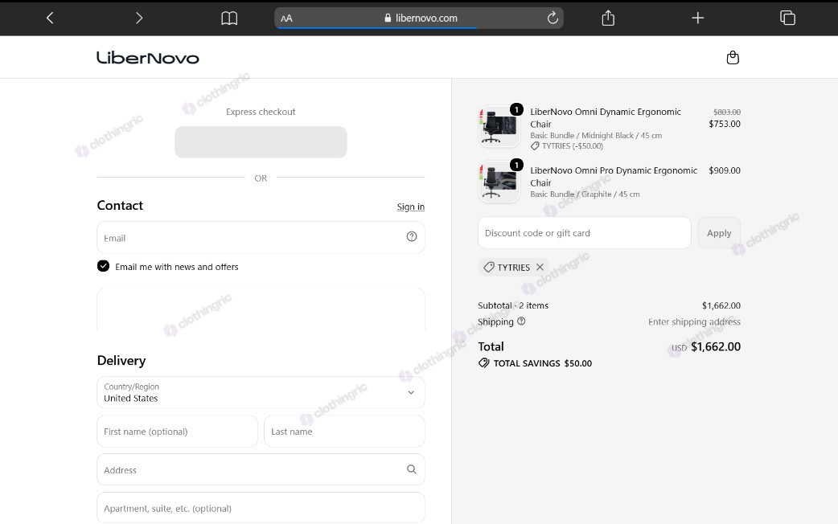Viewport: 838px width, 524px height.
Task: Click the LiberNovo logo
Action: 147,58
